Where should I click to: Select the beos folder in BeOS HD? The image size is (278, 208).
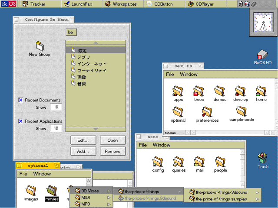click(x=199, y=94)
